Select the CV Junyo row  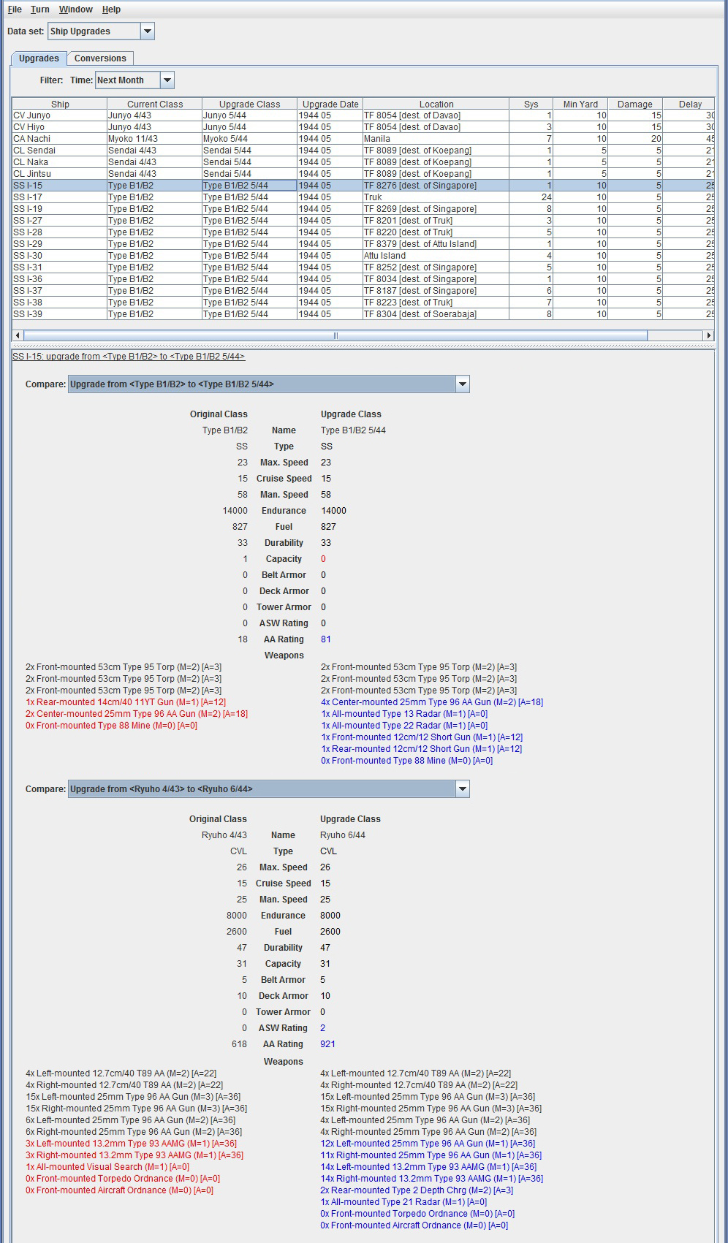pyautogui.click(x=363, y=115)
